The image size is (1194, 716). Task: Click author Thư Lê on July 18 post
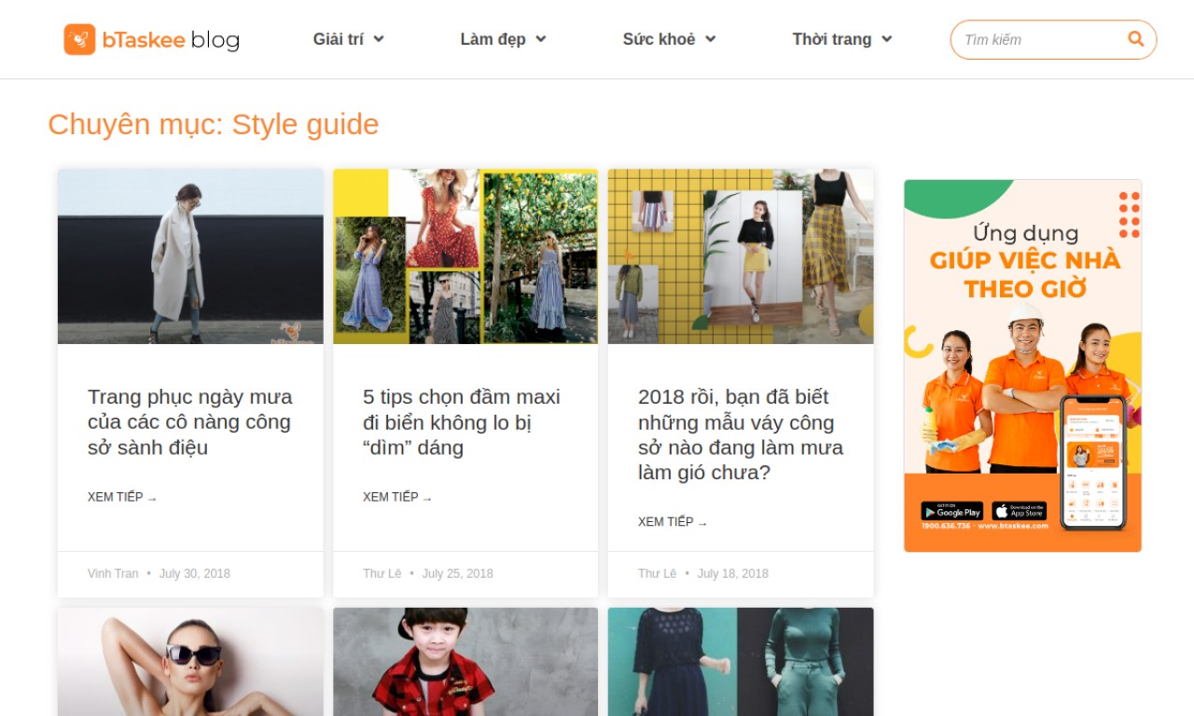[658, 573]
